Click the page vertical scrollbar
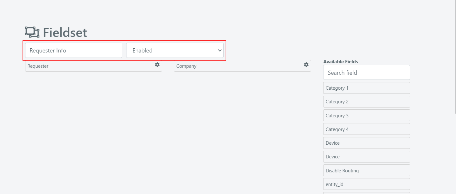Screen dimensions: 456x194 point(455,57)
